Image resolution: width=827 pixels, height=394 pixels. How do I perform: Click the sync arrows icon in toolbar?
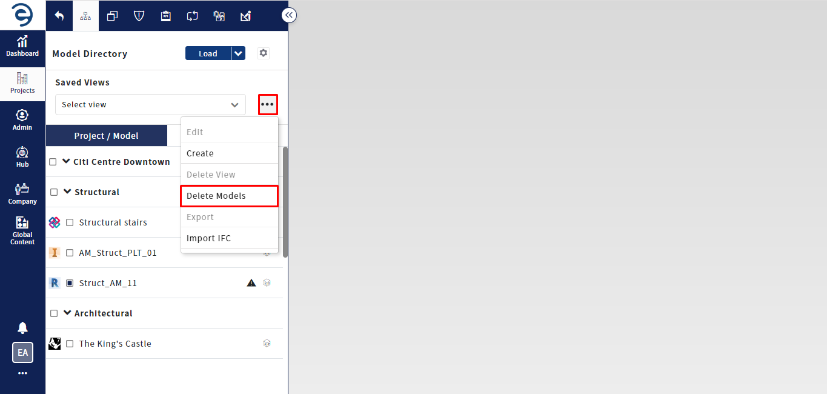(x=192, y=16)
